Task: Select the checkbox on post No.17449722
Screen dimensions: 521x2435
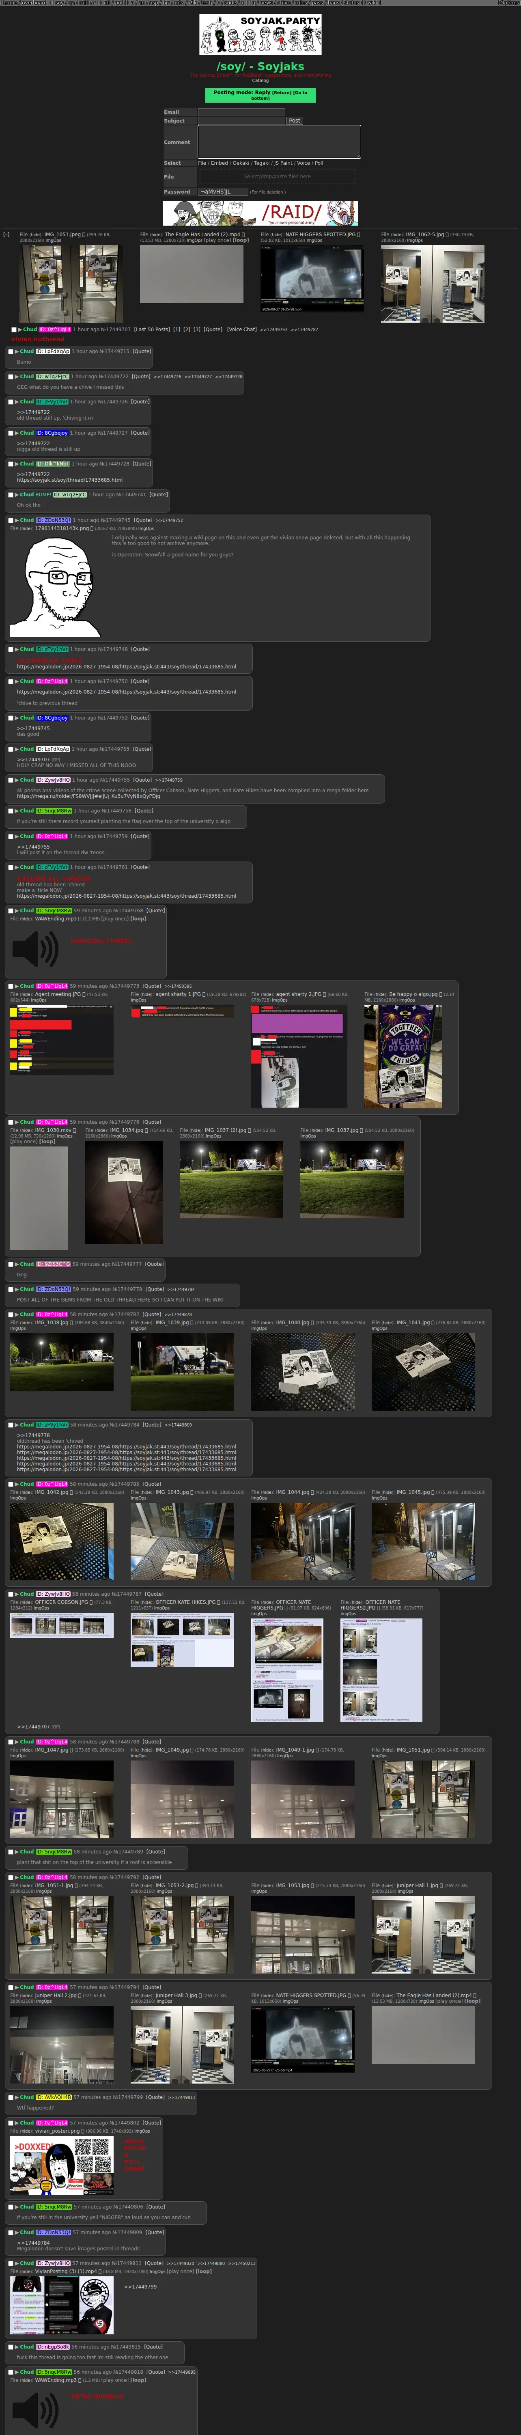Action: (11, 376)
